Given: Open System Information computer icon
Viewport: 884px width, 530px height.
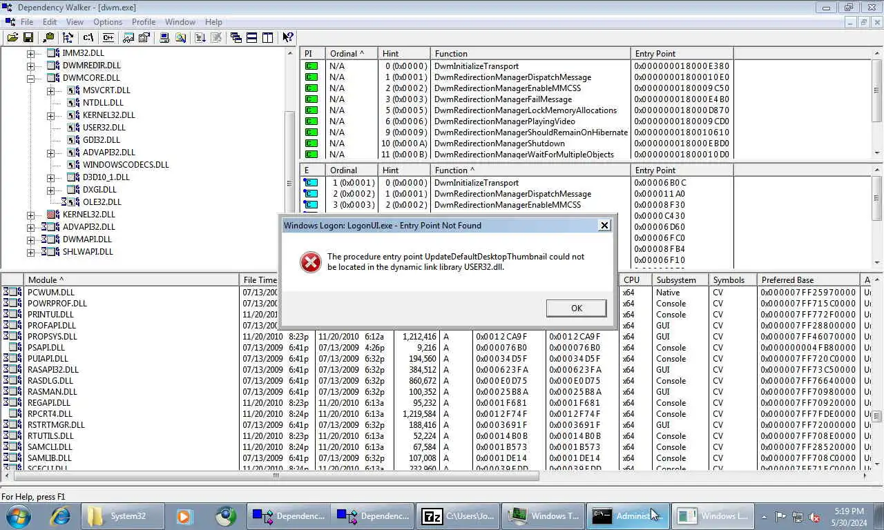Looking at the screenshot, I should point(164,37).
